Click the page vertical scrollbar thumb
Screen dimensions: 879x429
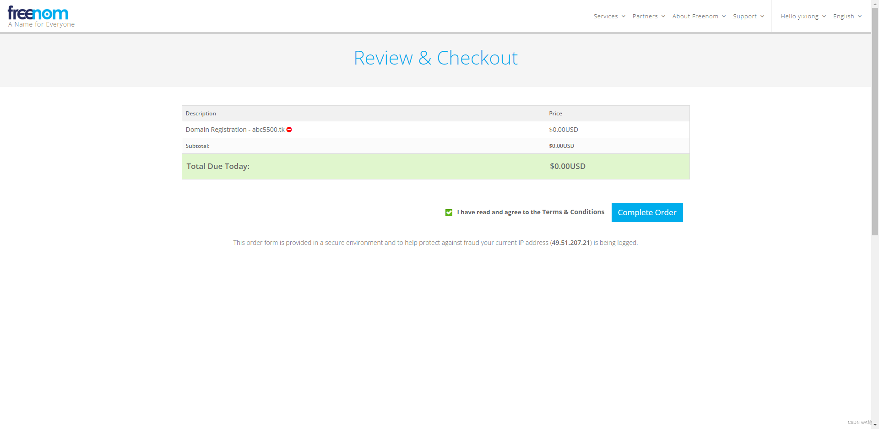pos(875,121)
